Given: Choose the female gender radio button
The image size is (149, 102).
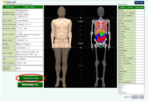Looking at the screenshot, I should 24,44.
